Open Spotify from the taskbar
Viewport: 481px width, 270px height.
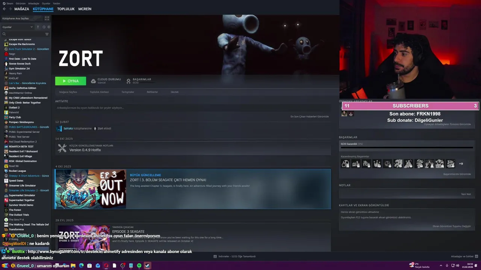tap(139, 265)
